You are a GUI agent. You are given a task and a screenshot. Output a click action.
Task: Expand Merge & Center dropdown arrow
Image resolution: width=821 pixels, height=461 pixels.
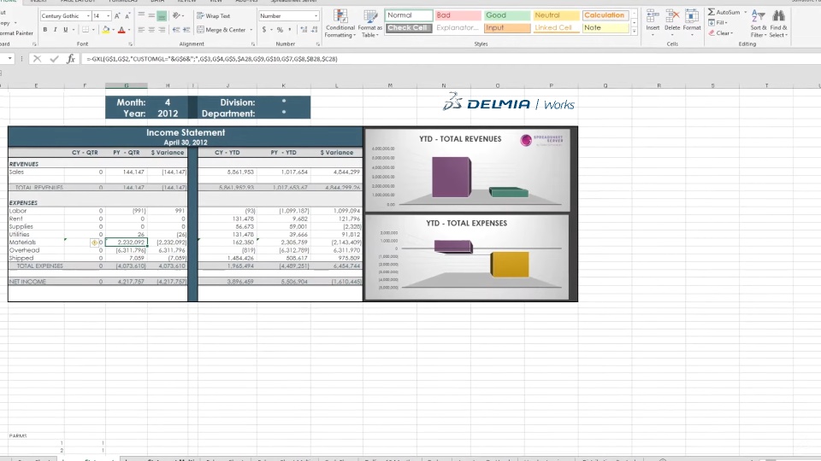click(251, 30)
